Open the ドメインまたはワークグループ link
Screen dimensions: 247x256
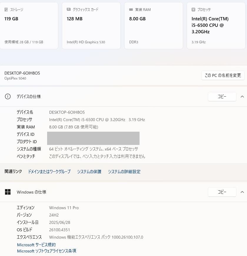point(49,171)
